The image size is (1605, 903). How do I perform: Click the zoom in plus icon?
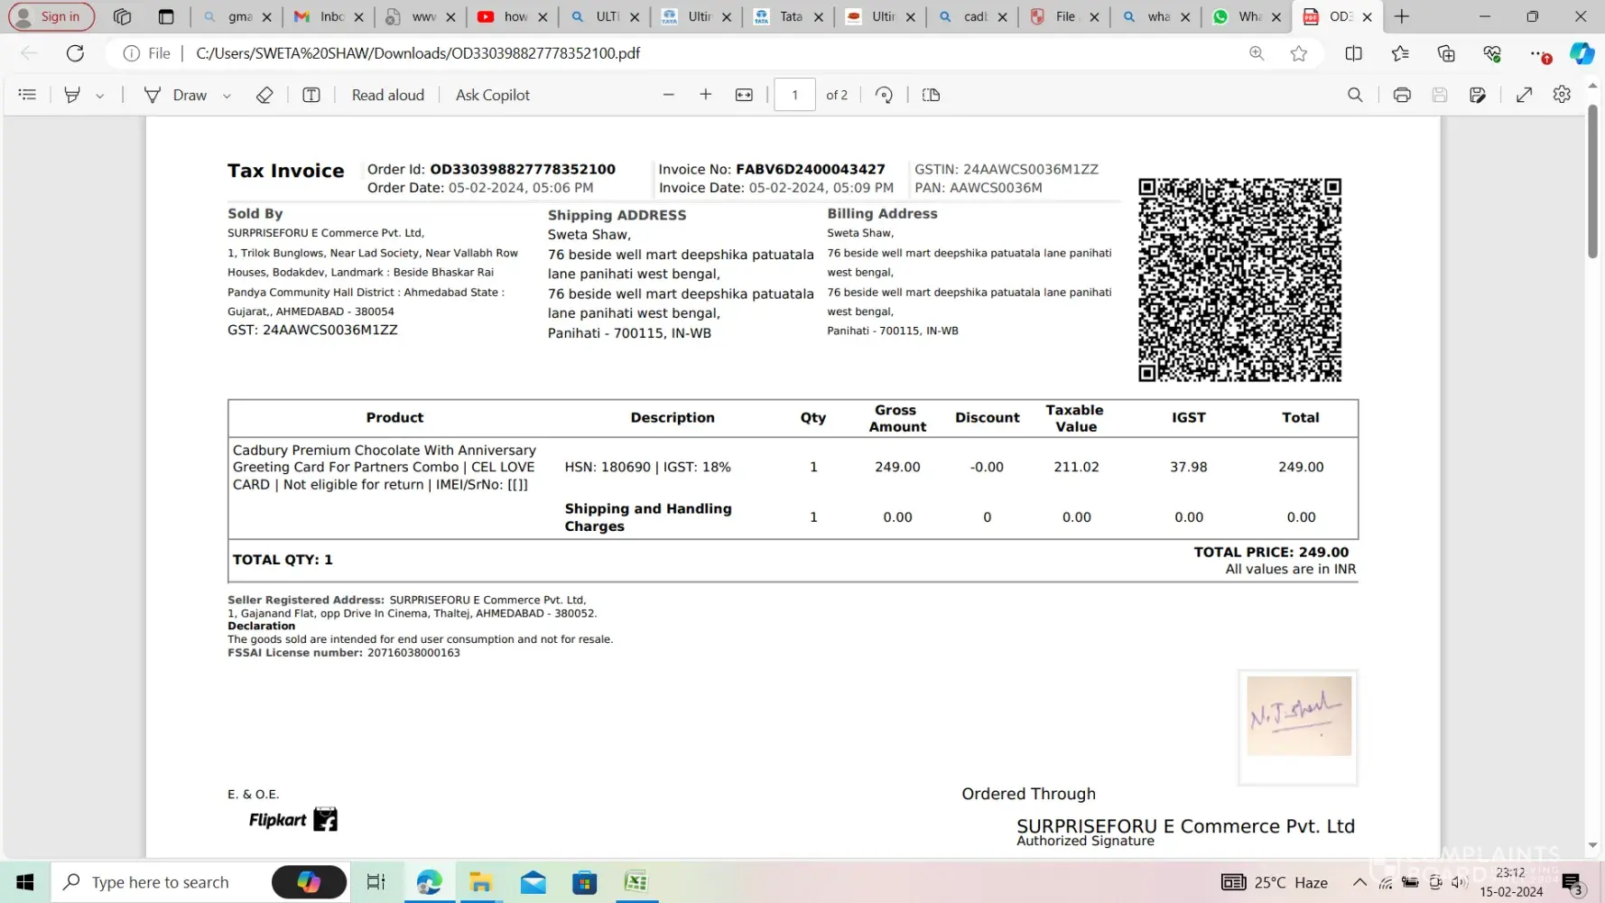[706, 95]
